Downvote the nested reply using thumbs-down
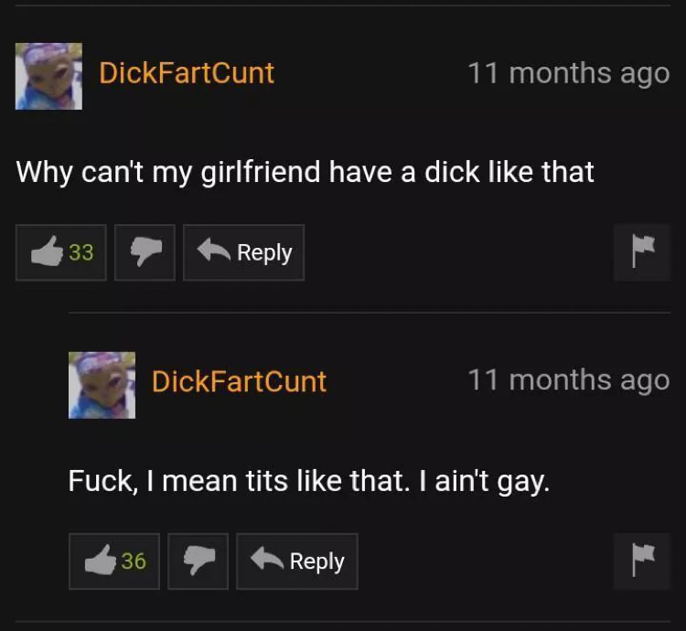 coord(198,561)
